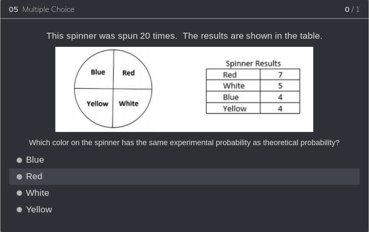Click the Yellow answer label text
The height and width of the screenshot is (232, 369).
coord(39,209)
